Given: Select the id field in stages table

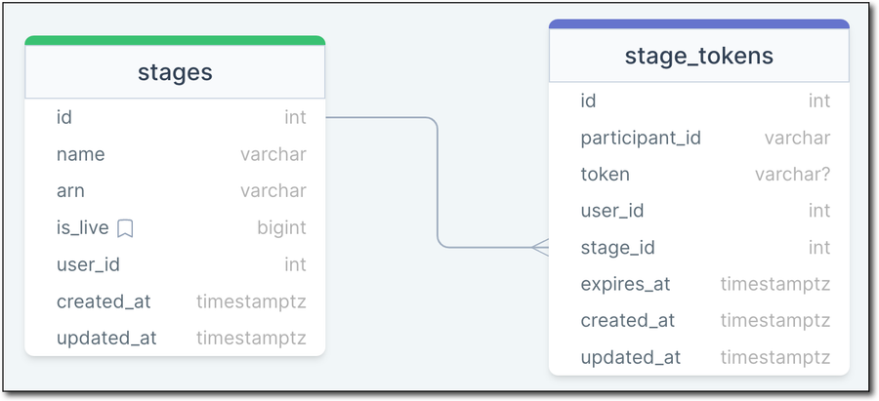Looking at the screenshot, I should [x=175, y=118].
